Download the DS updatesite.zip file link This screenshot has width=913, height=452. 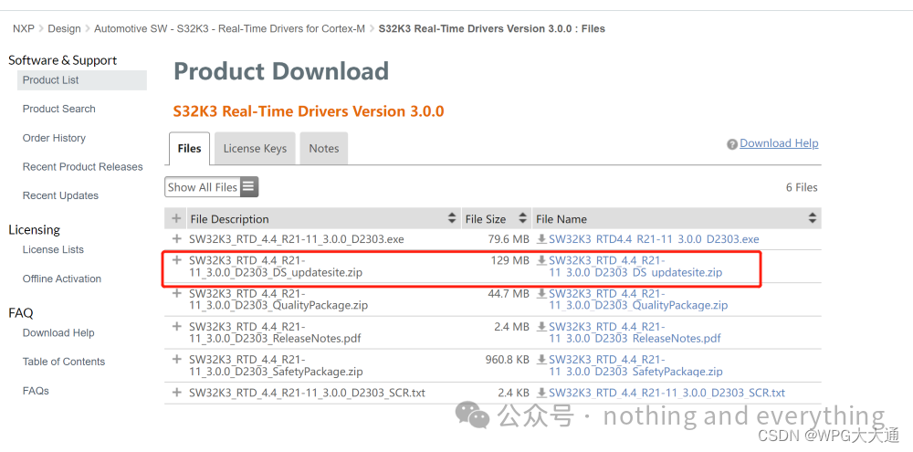point(635,267)
